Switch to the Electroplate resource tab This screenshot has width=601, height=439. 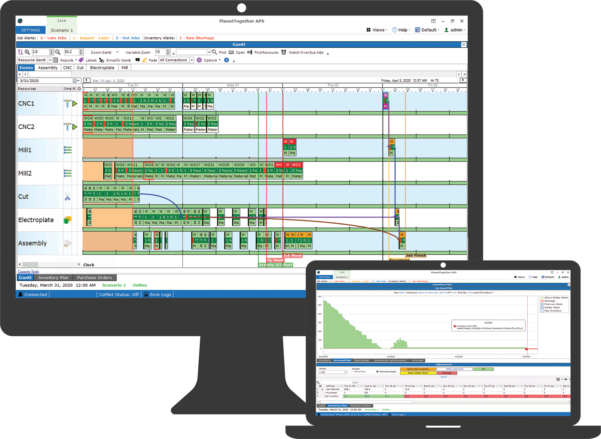(102, 68)
